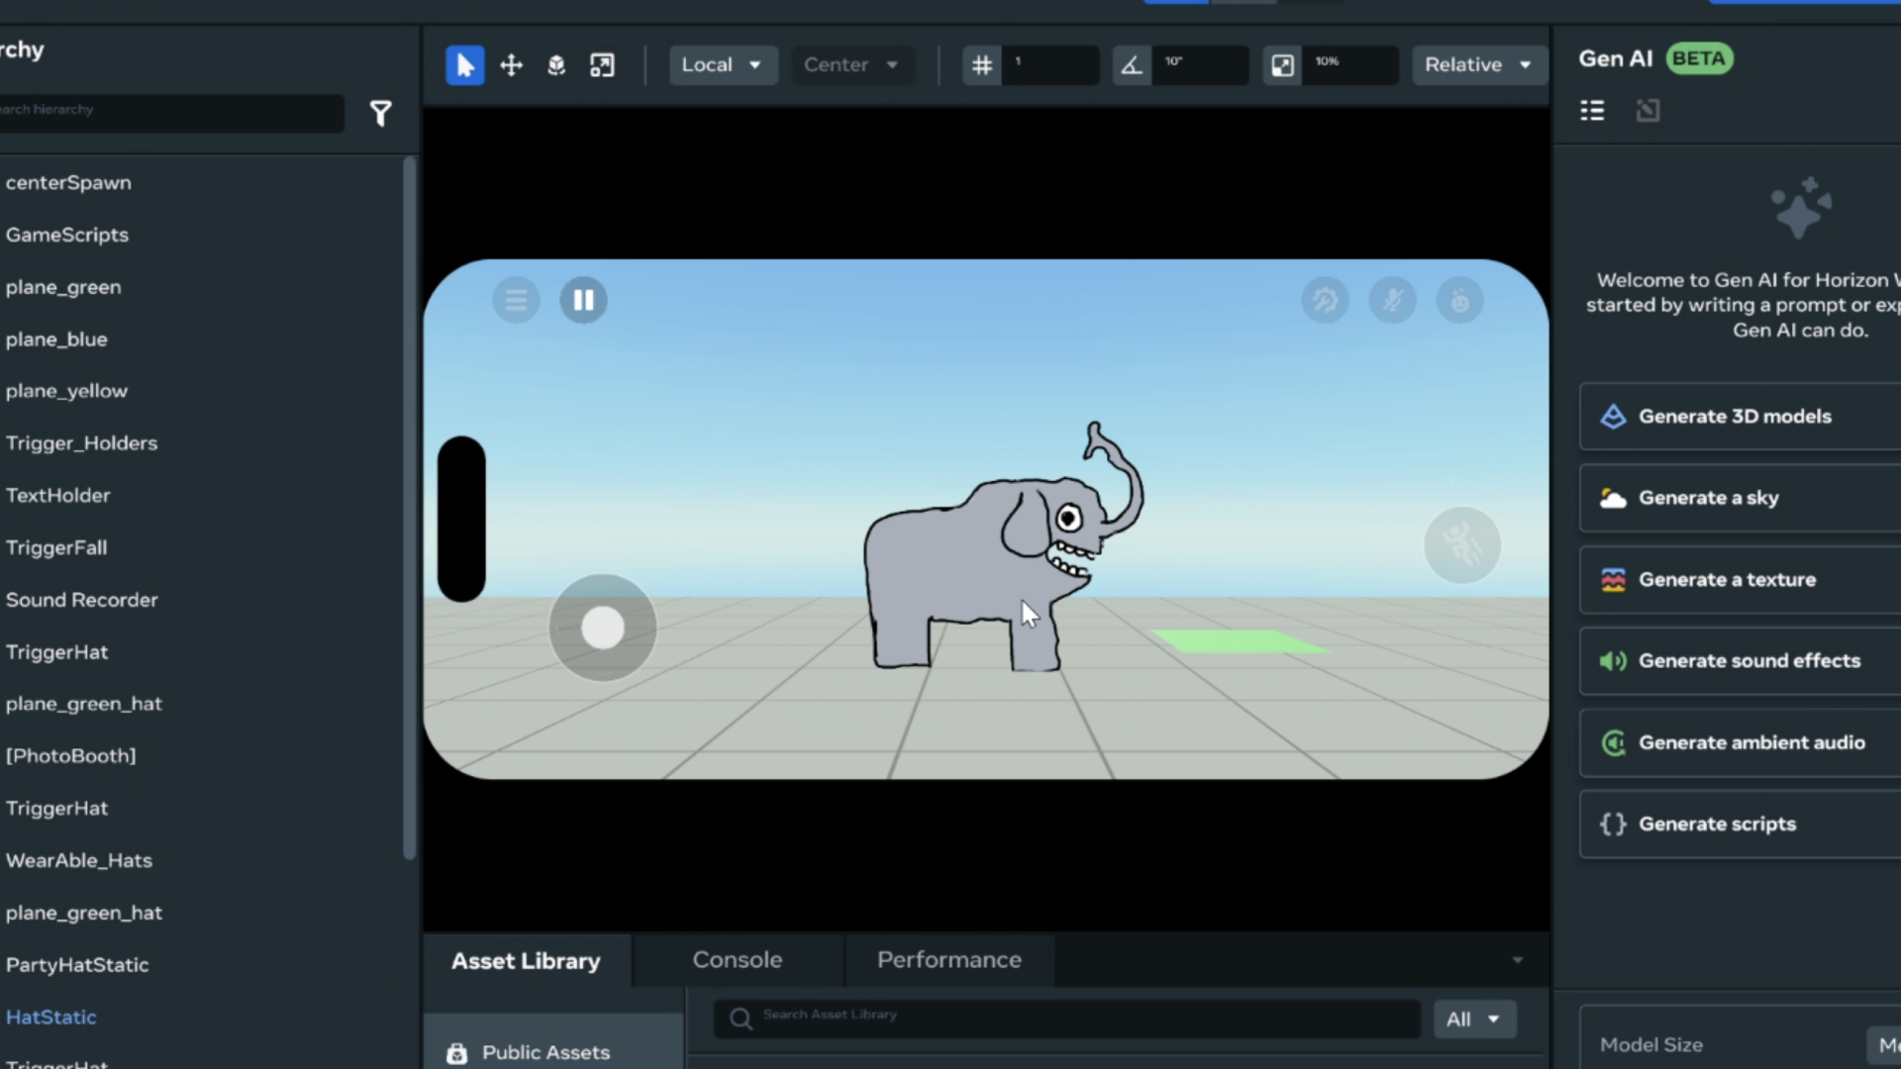Select the arrow selection tool
The width and height of the screenshot is (1901, 1069).
pos(464,65)
